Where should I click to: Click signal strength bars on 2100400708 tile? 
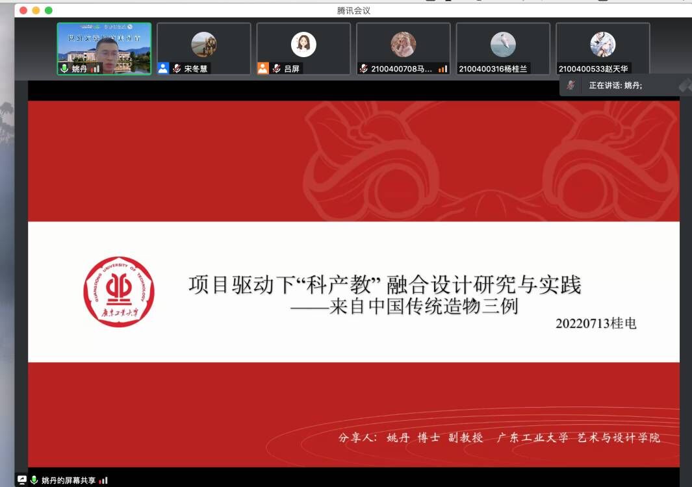(443, 69)
